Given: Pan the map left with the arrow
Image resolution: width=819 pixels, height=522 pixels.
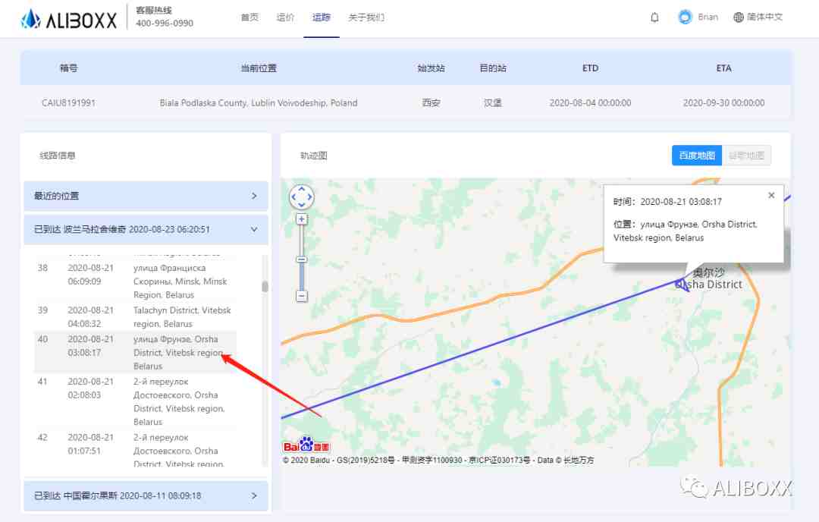Looking at the screenshot, I should [x=293, y=197].
